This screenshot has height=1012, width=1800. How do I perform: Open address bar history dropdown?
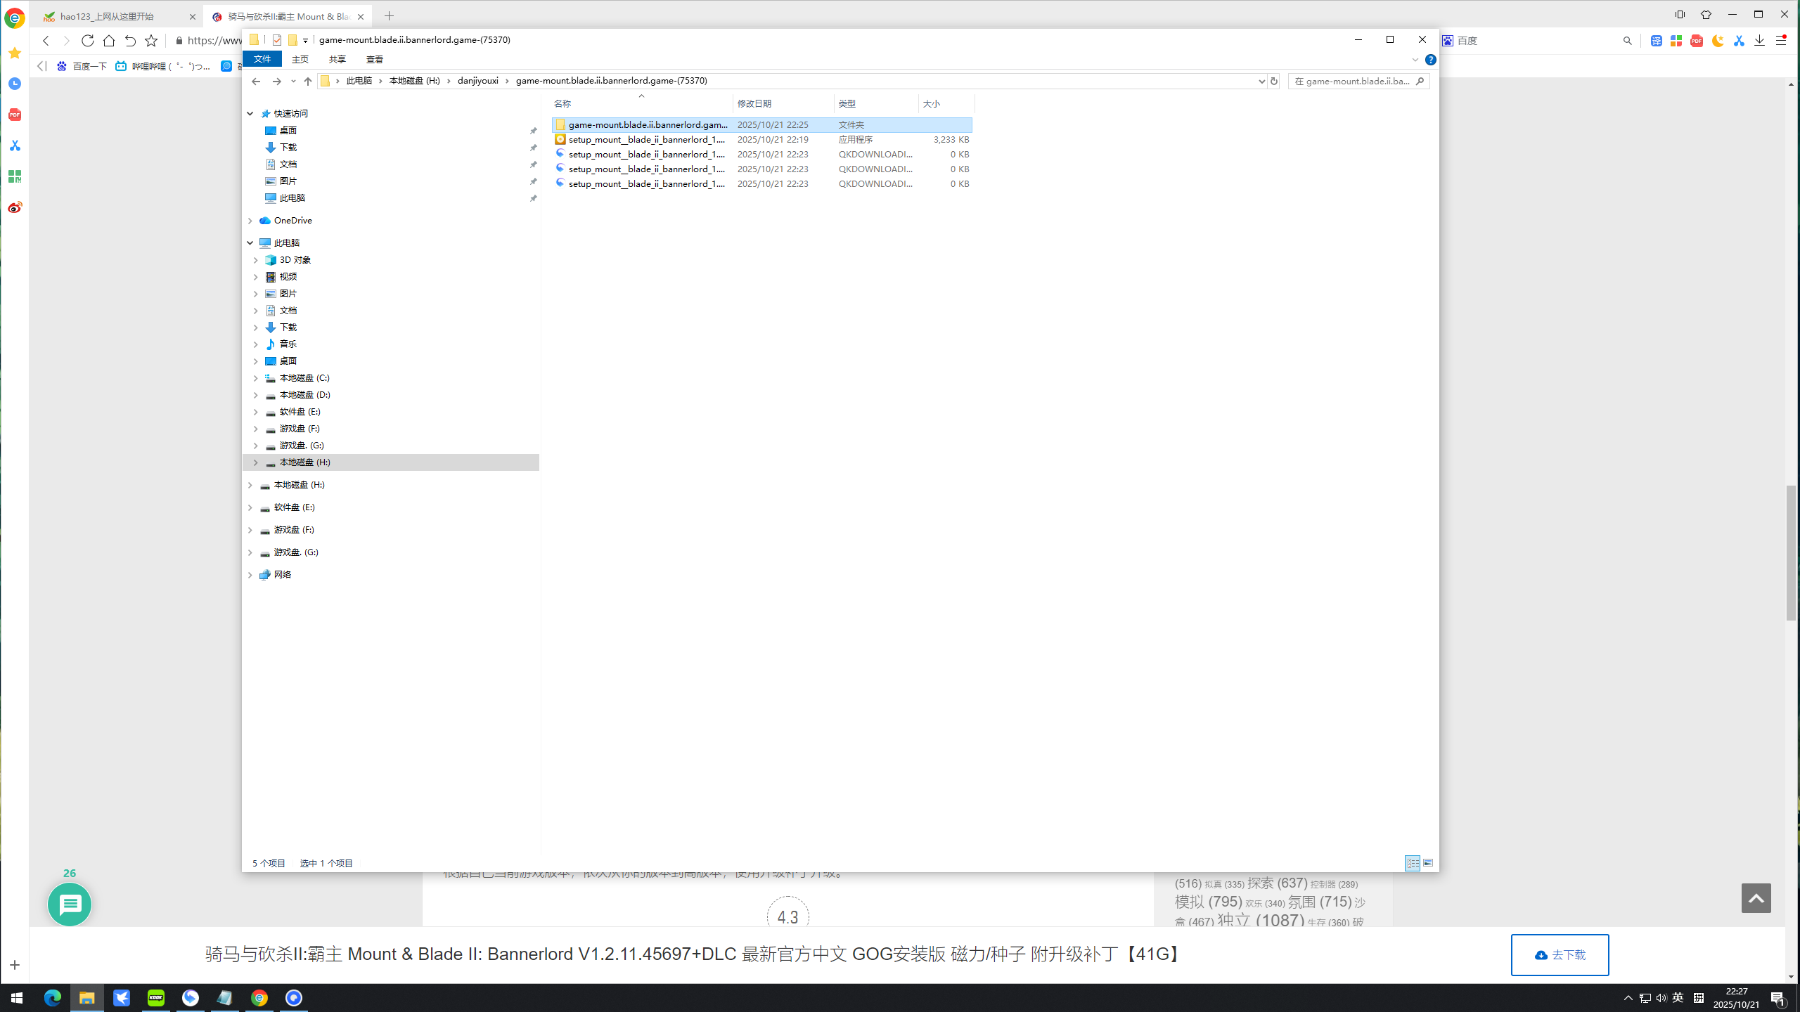[x=1261, y=81]
